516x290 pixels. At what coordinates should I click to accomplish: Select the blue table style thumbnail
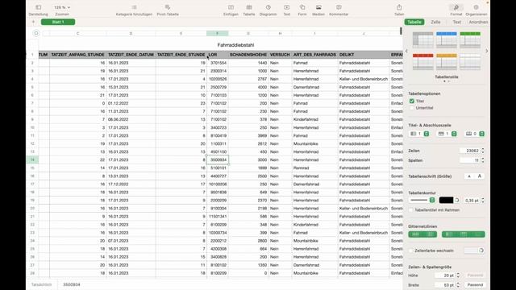(447, 39)
